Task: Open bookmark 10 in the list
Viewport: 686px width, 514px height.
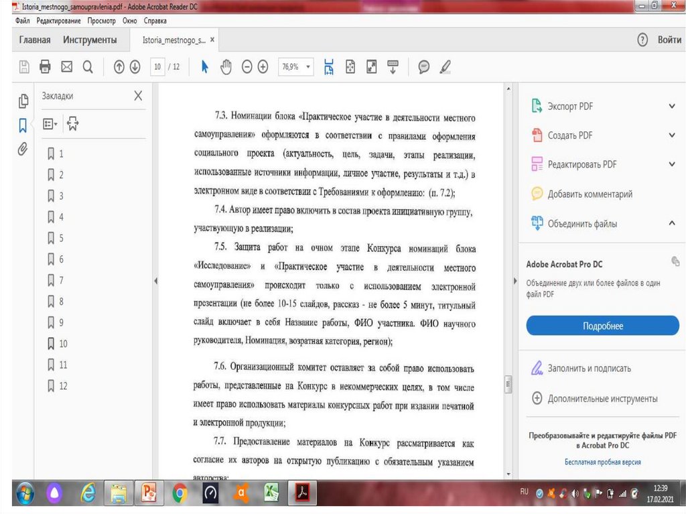Action: [63, 344]
